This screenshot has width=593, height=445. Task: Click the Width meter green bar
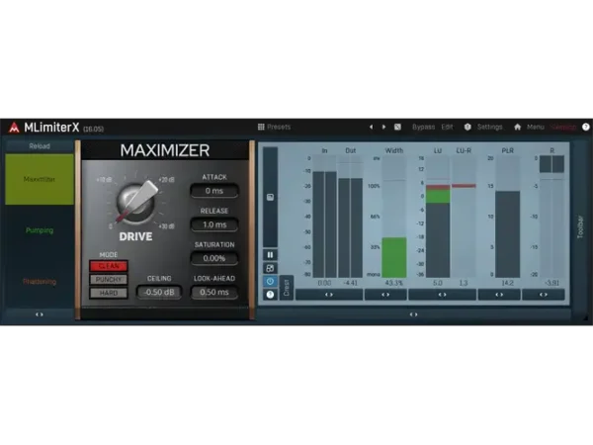click(x=394, y=257)
